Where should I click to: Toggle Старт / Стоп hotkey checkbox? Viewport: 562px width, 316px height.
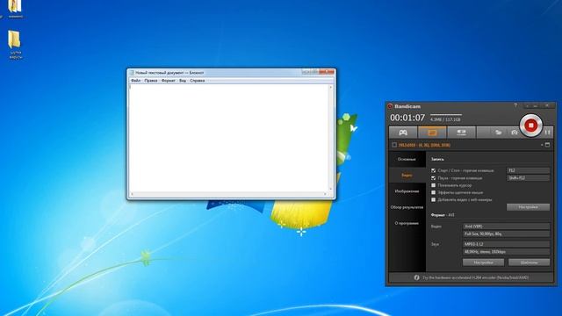pyautogui.click(x=433, y=170)
